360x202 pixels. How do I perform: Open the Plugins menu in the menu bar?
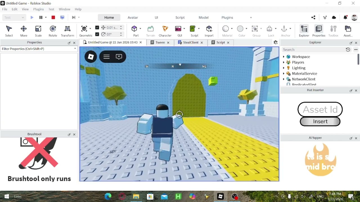point(39,9)
